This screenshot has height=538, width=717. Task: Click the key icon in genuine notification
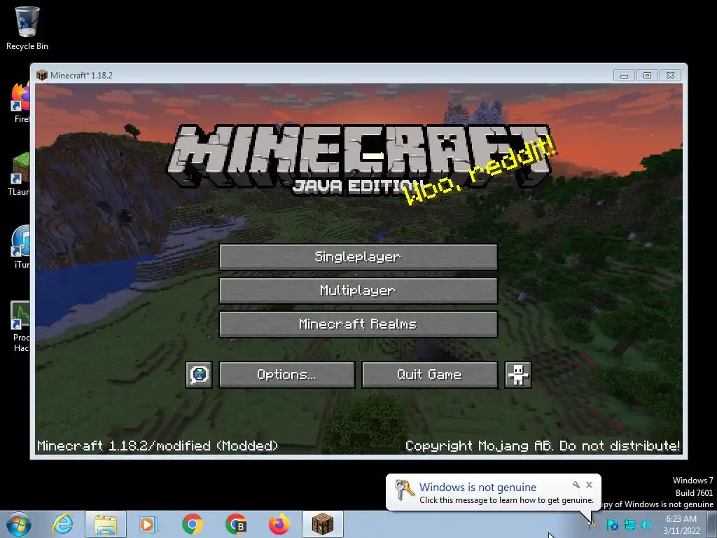[404, 490]
